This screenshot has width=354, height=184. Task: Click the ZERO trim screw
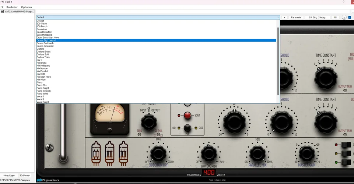tap(139, 134)
